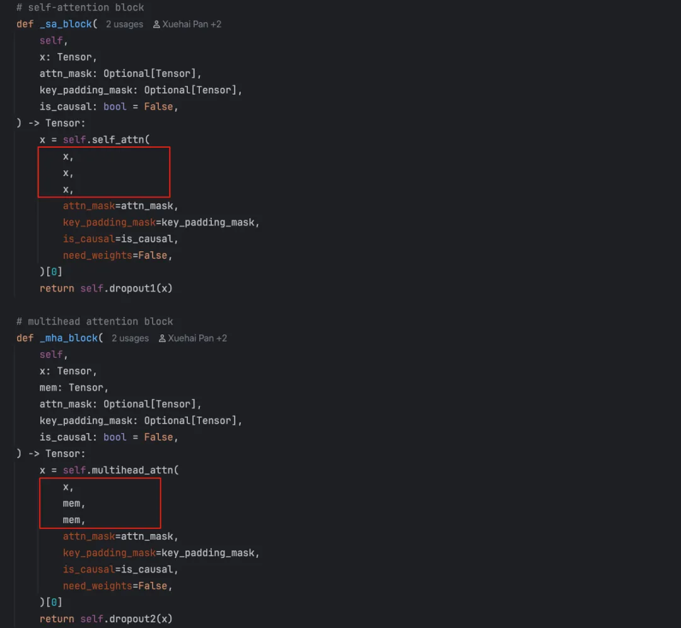Click 'return self.dropout1(x)' line
Screen dimensions: 681x628
click(106, 288)
